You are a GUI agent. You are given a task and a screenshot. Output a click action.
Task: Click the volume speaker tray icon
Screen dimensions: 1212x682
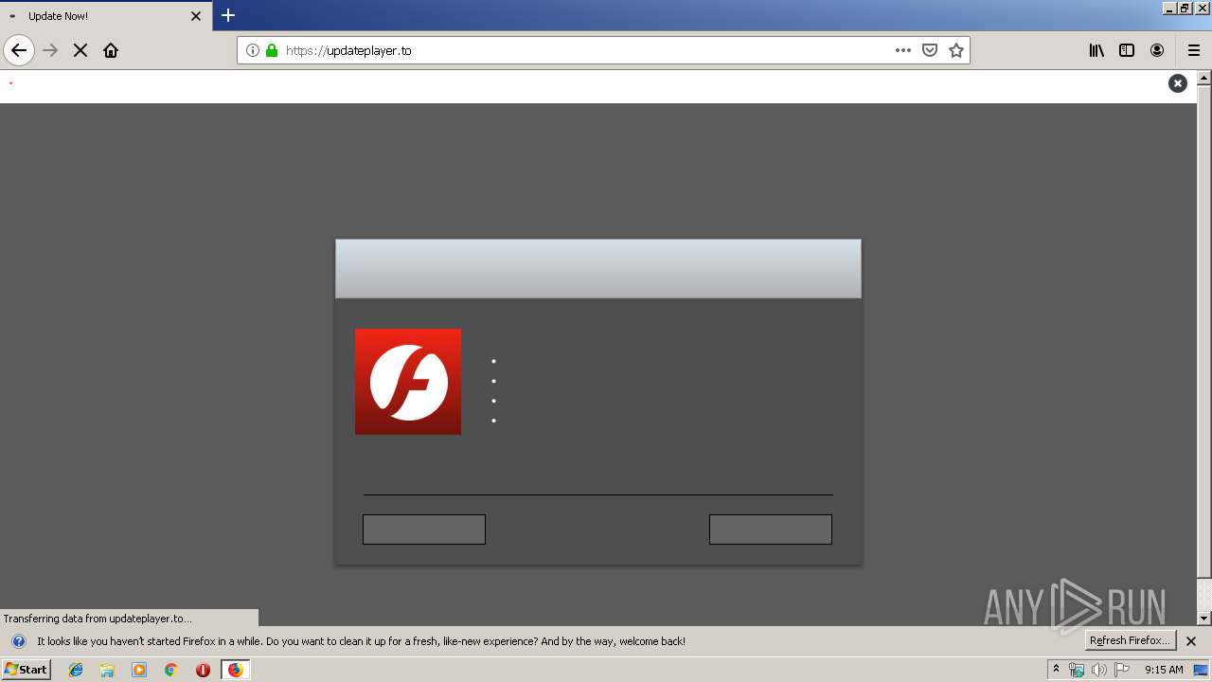tap(1099, 670)
